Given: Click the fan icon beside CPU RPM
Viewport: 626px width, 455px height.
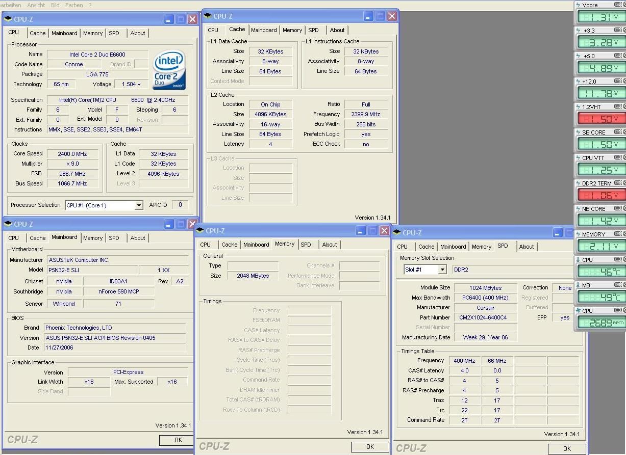Looking at the screenshot, I should coord(578,310).
